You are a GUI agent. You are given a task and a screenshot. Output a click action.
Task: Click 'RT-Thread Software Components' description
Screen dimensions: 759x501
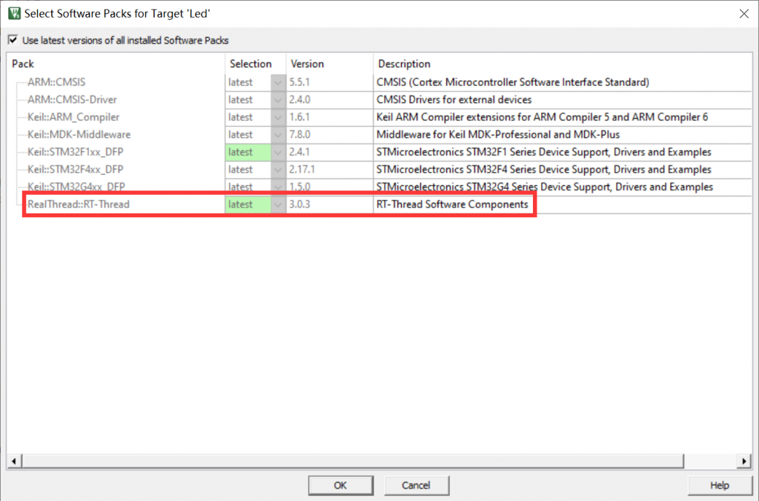click(x=452, y=205)
